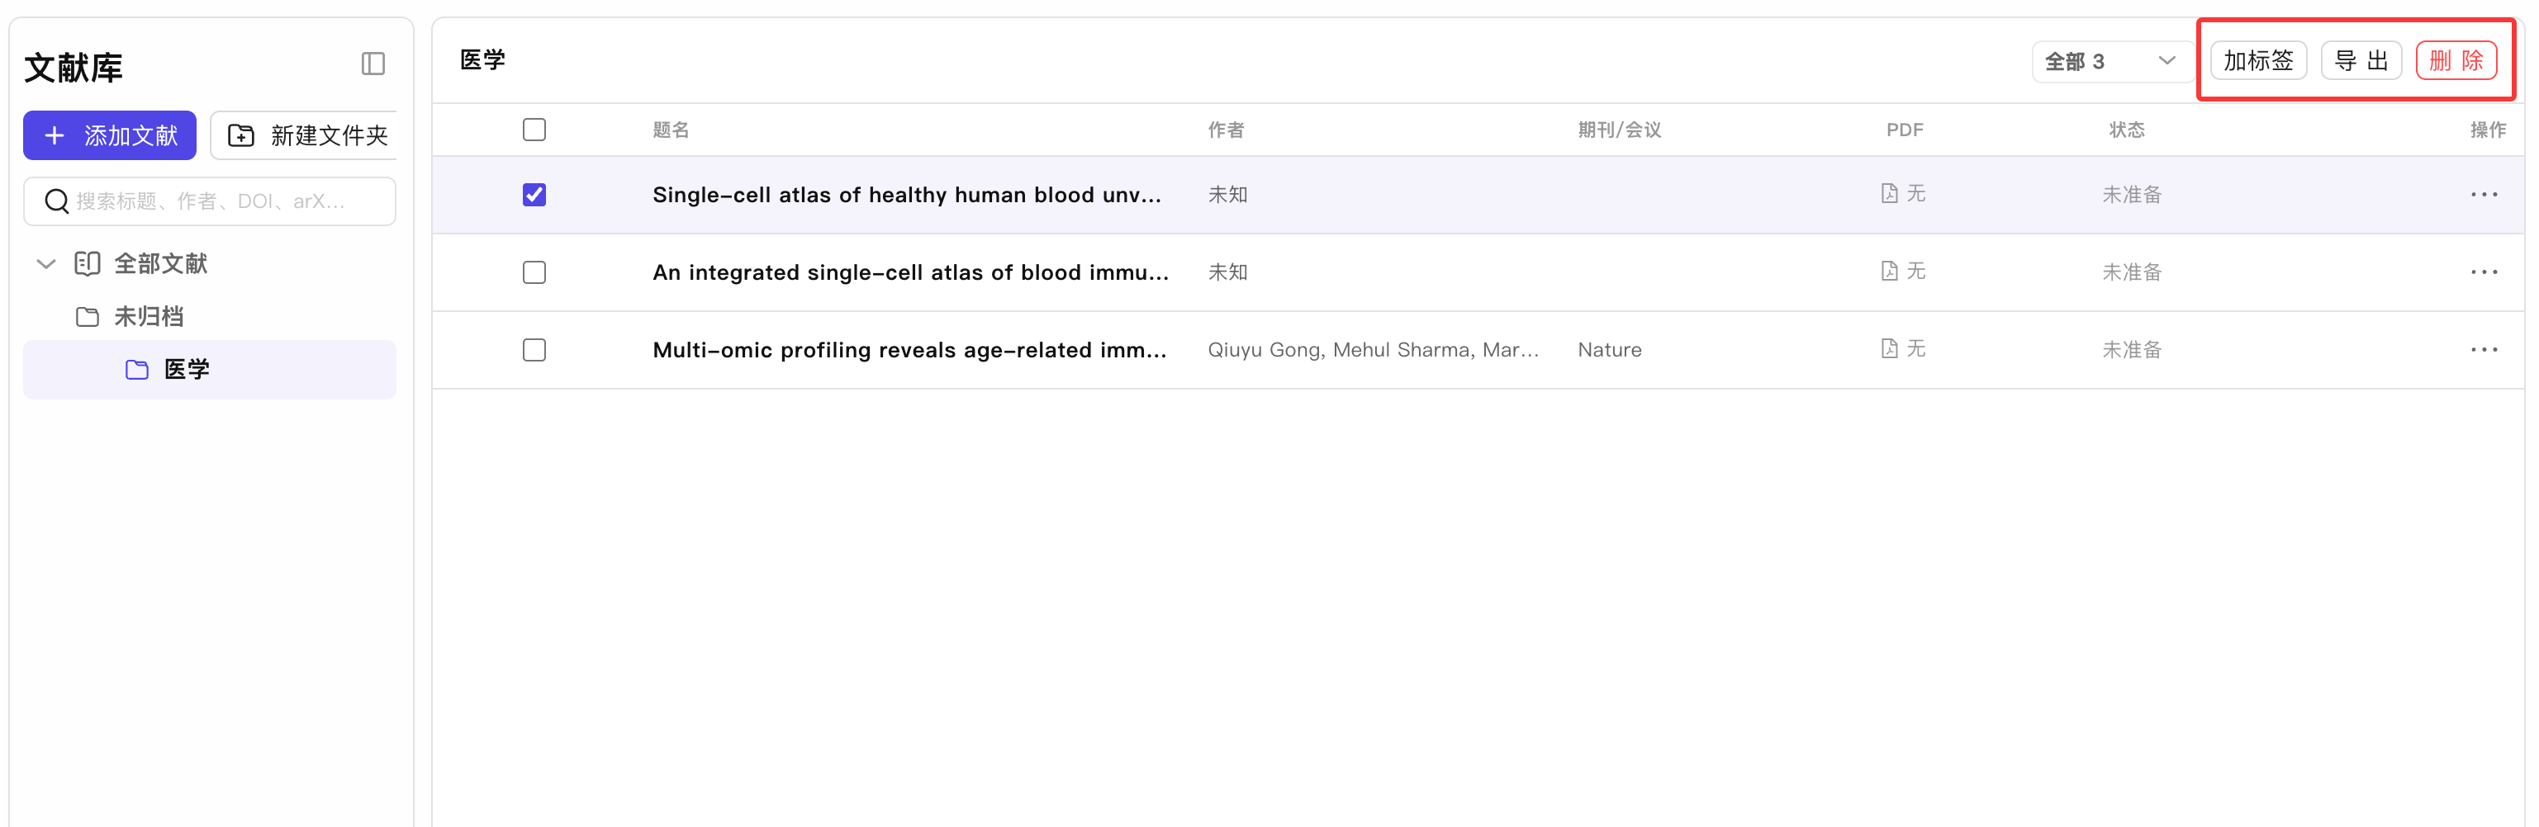The width and height of the screenshot is (2539, 827).
Task: Select the 未归档 folder icon
Action: tap(88, 317)
